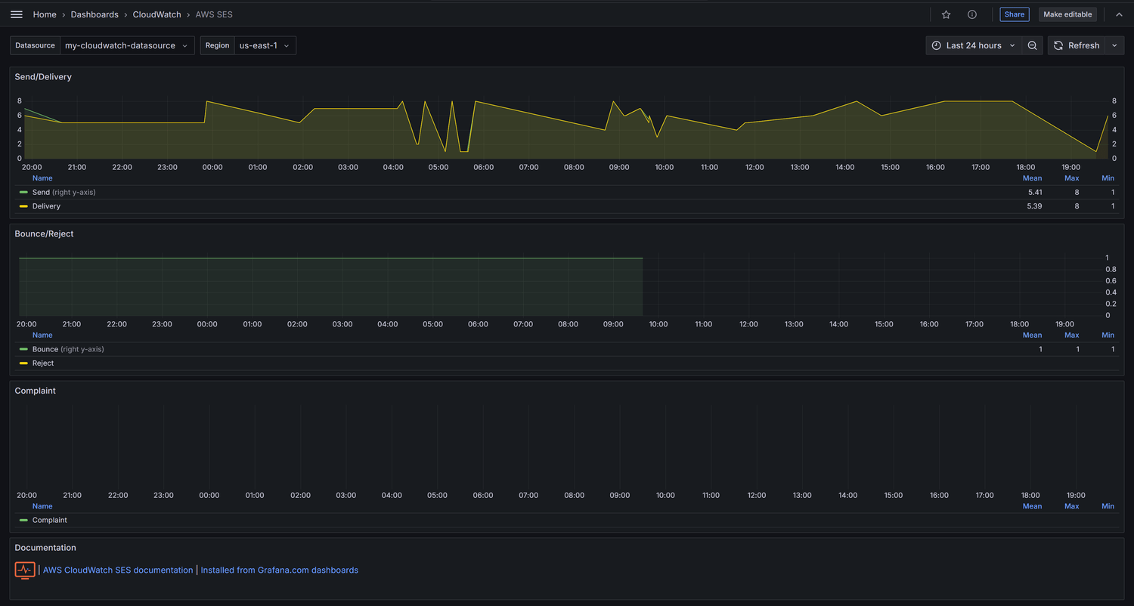Open the Region us-east-1 dropdown
This screenshot has width=1134, height=606.
(265, 45)
